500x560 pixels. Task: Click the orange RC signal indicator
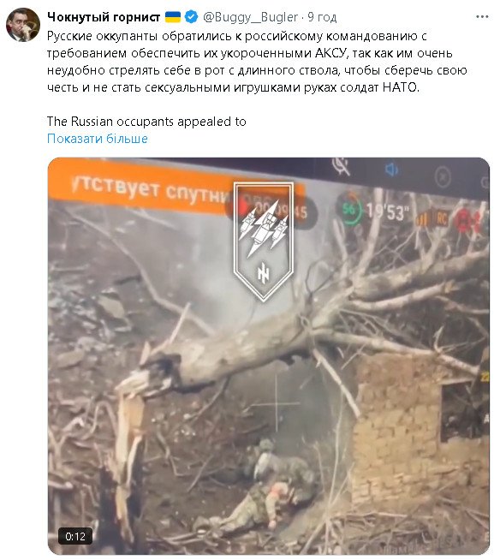click(442, 218)
